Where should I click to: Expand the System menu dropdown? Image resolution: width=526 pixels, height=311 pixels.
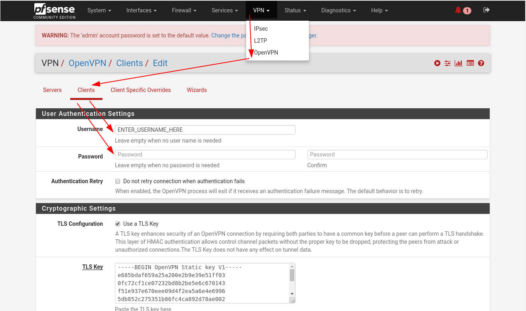click(x=99, y=10)
